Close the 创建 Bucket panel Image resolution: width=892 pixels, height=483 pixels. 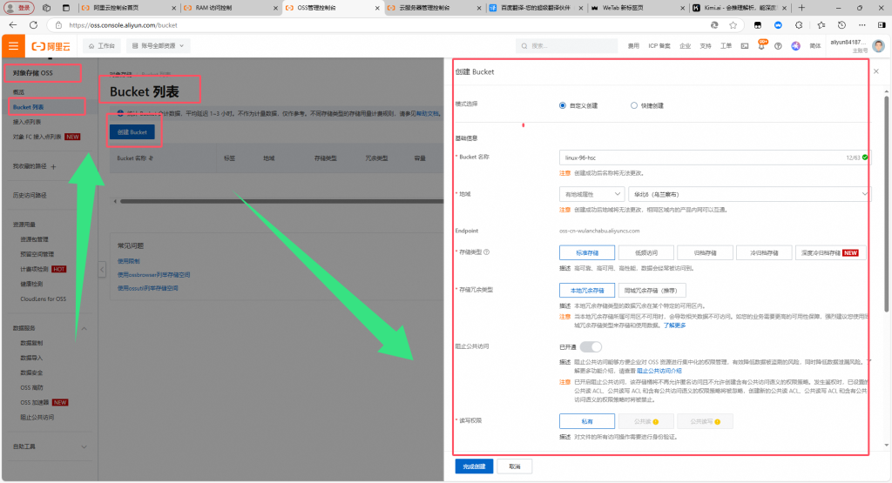875,71
